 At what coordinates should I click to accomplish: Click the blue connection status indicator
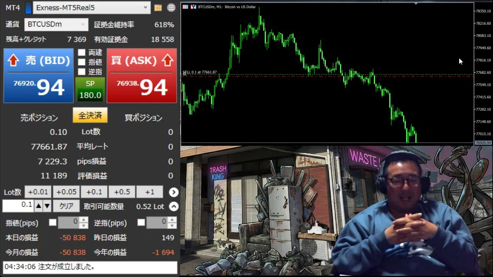pos(29,8)
